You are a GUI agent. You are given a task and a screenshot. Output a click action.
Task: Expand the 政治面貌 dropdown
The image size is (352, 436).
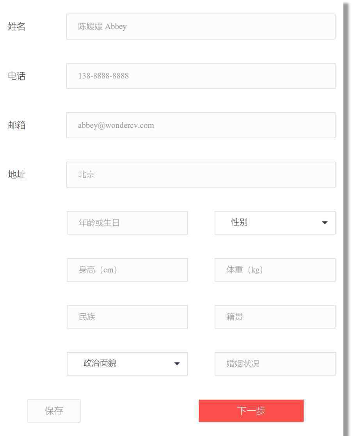127,364
